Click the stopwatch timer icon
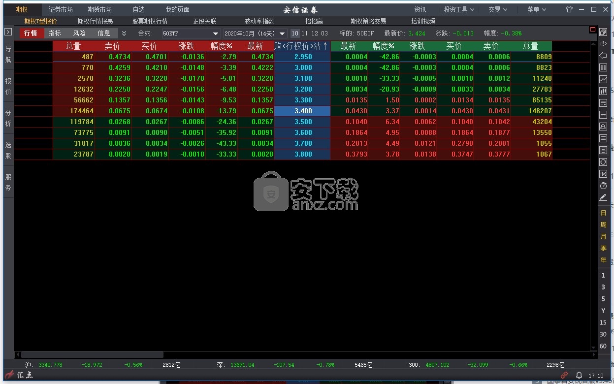Image resolution: width=614 pixels, height=384 pixels. [603, 186]
